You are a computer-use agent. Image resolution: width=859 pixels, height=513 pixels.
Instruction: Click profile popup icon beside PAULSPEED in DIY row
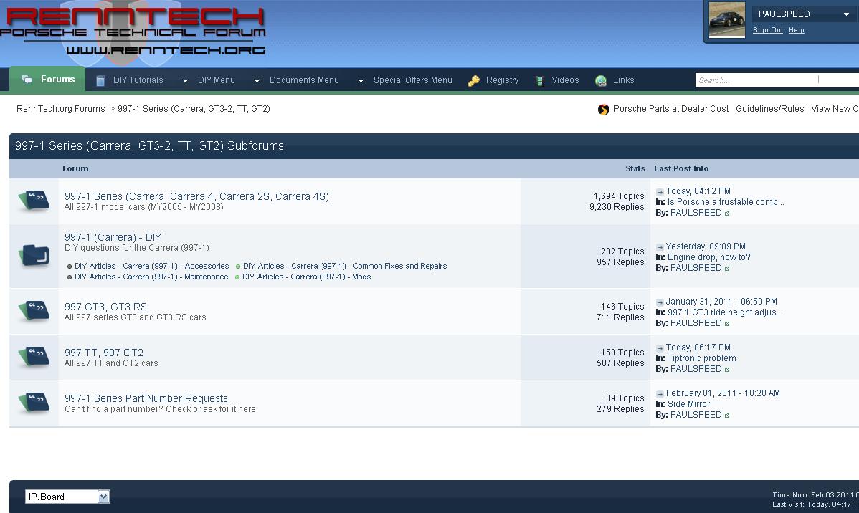click(727, 269)
